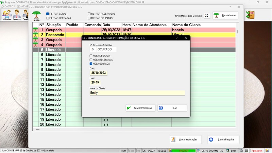Click the Num indicator in status bar
The image size is (272, 153).
[124, 151]
